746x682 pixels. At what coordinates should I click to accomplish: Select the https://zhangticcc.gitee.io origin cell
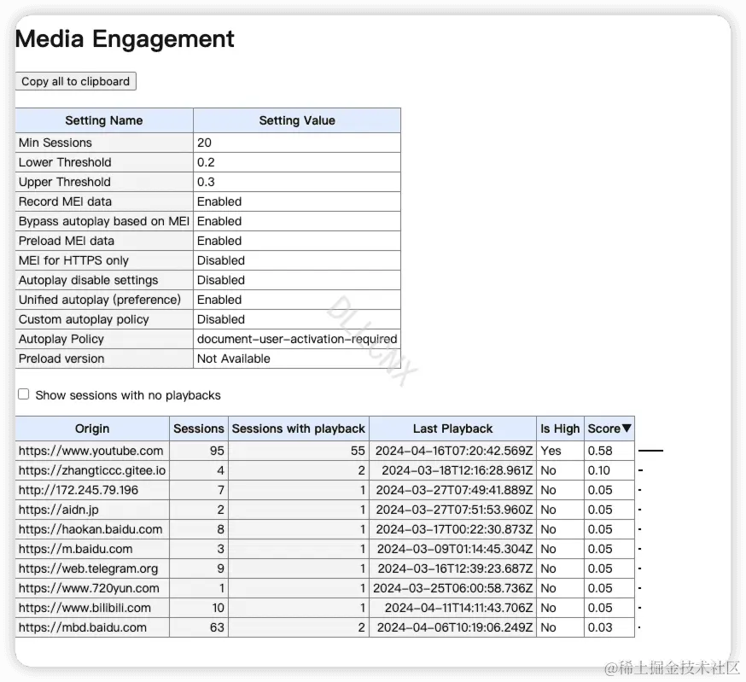point(92,470)
